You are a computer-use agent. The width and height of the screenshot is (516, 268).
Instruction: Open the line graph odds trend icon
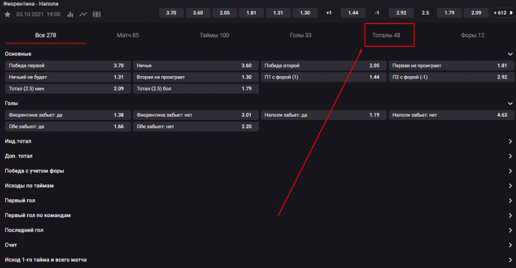tap(83, 14)
